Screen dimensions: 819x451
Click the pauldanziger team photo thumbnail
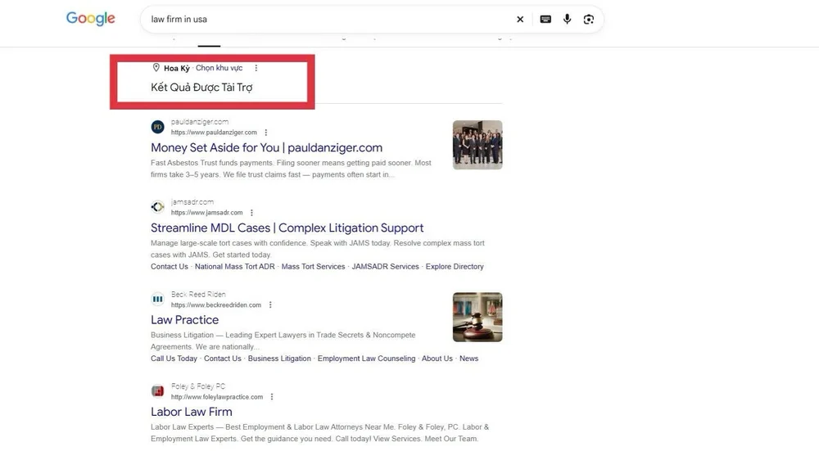pos(477,145)
